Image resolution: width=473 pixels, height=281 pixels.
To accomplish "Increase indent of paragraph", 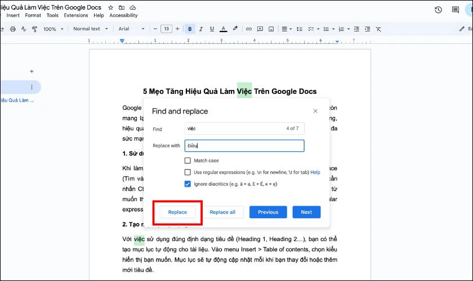I will pyautogui.click(x=367, y=29).
